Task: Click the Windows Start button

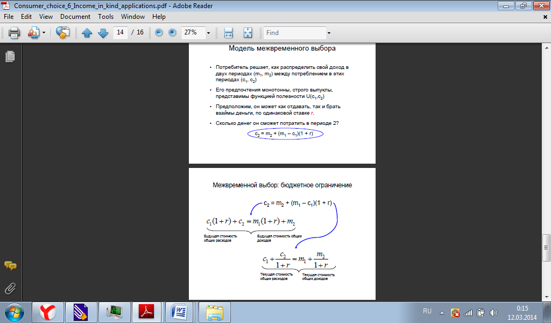Action: click(15, 312)
